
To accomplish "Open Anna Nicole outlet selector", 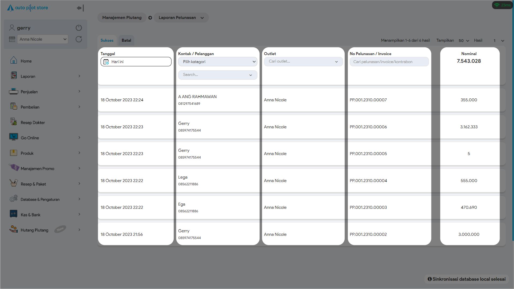I will pyautogui.click(x=43, y=39).
